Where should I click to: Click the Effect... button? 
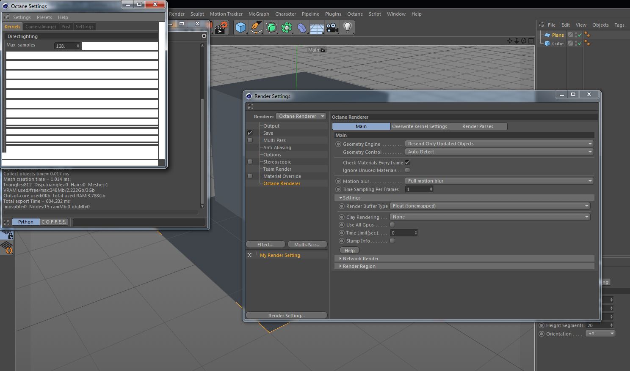tap(265, 245)
